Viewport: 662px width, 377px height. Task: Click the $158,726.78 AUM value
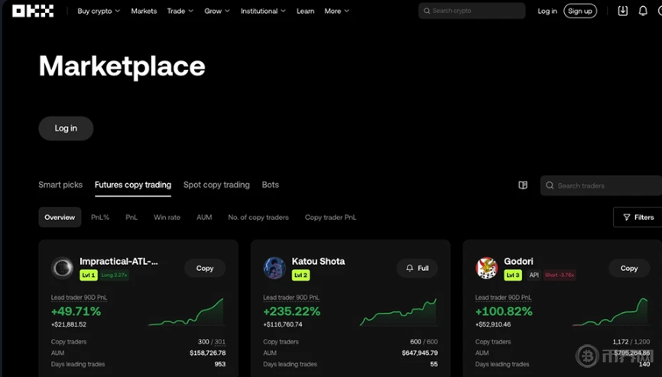[208, 353]
